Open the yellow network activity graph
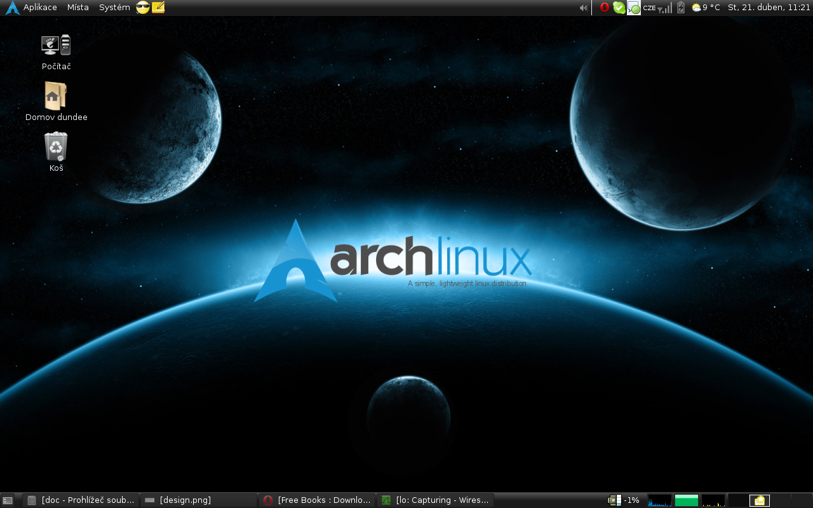Image resolution: width=813 pixels, height=508 pixels. click(x=713, y=500)
